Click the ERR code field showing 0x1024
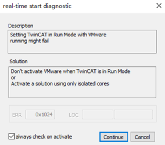The height and width of the screenshot is (145, 165). tap(40, 115)
